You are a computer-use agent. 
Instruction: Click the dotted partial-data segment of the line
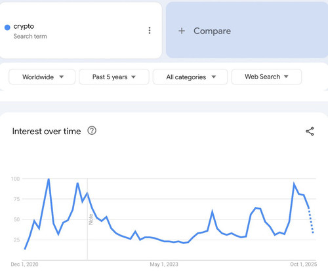(x=311, y=221)
